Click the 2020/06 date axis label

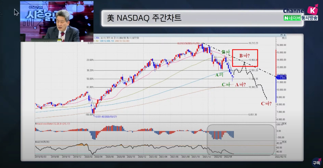[110, 156]
